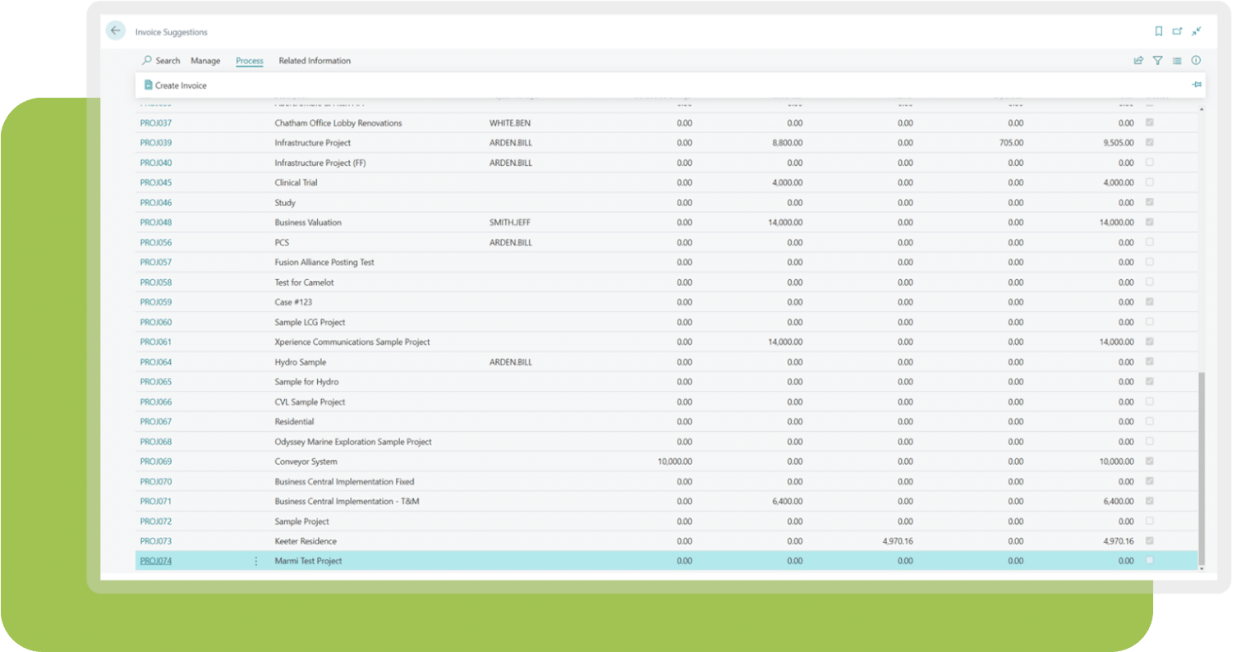This screenshot has height=652, width=1246.
Task: Open the PROJ069 project link
Action: [156, 461]
